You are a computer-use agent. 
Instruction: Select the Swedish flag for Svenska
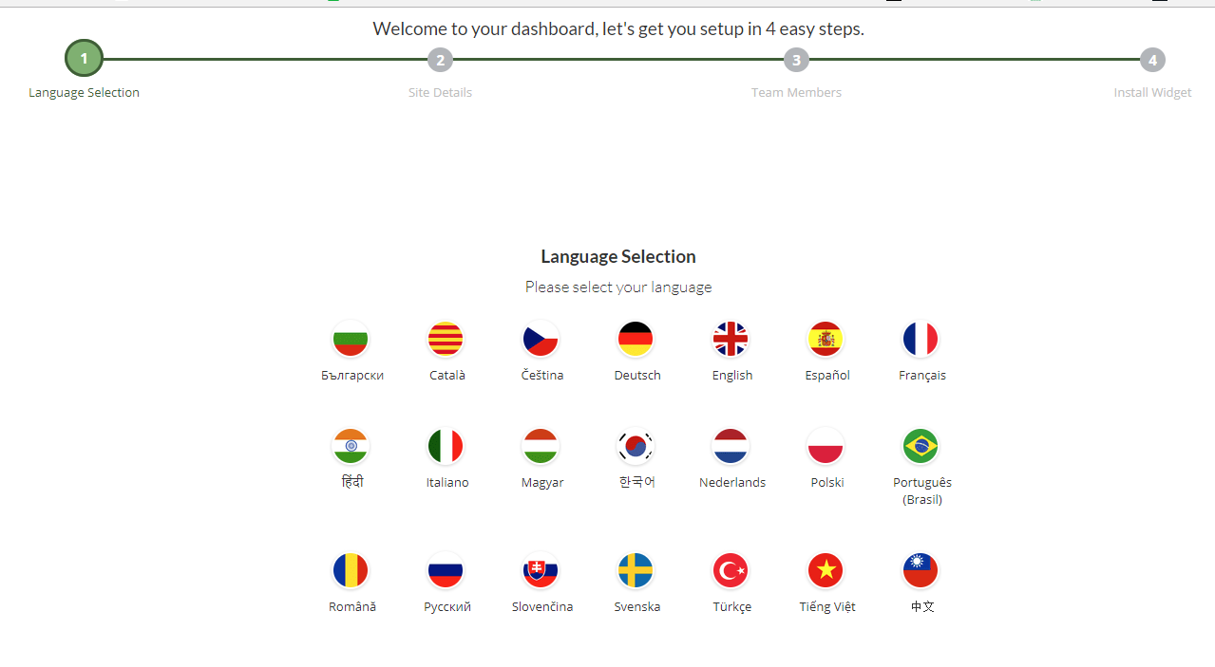[636, 570]
